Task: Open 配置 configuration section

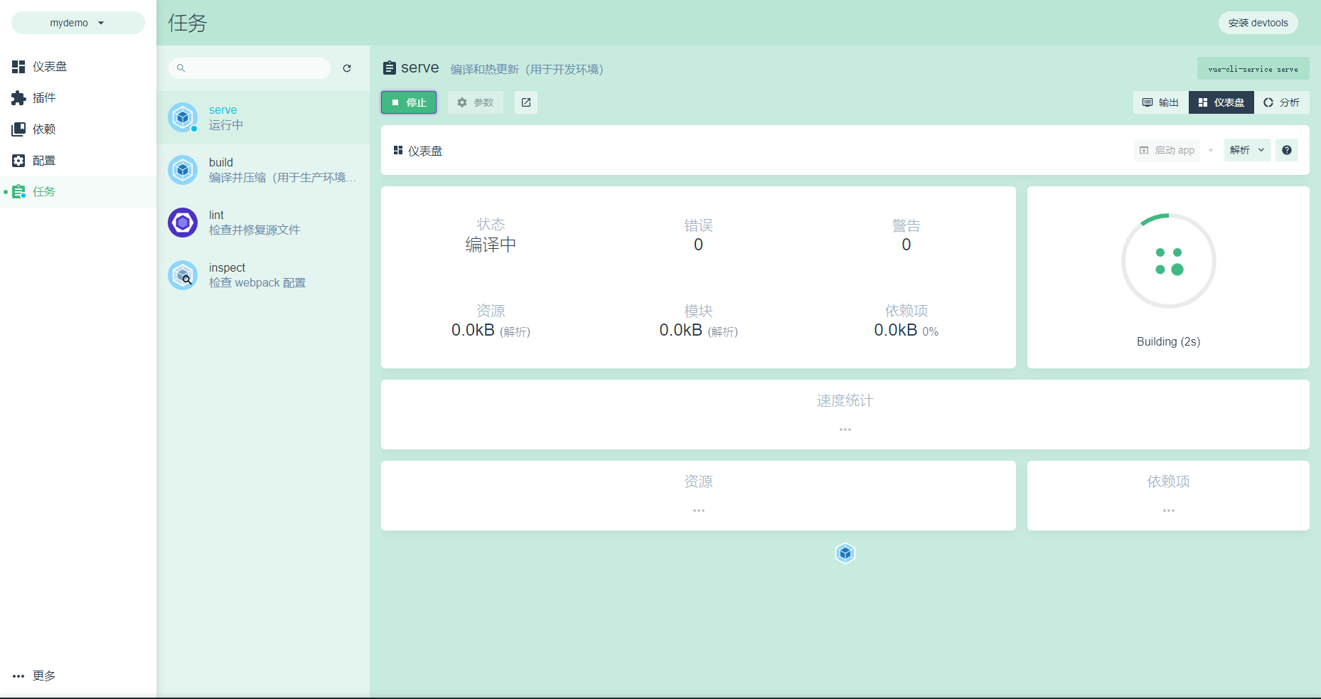Action: click(x=44, y=161)
